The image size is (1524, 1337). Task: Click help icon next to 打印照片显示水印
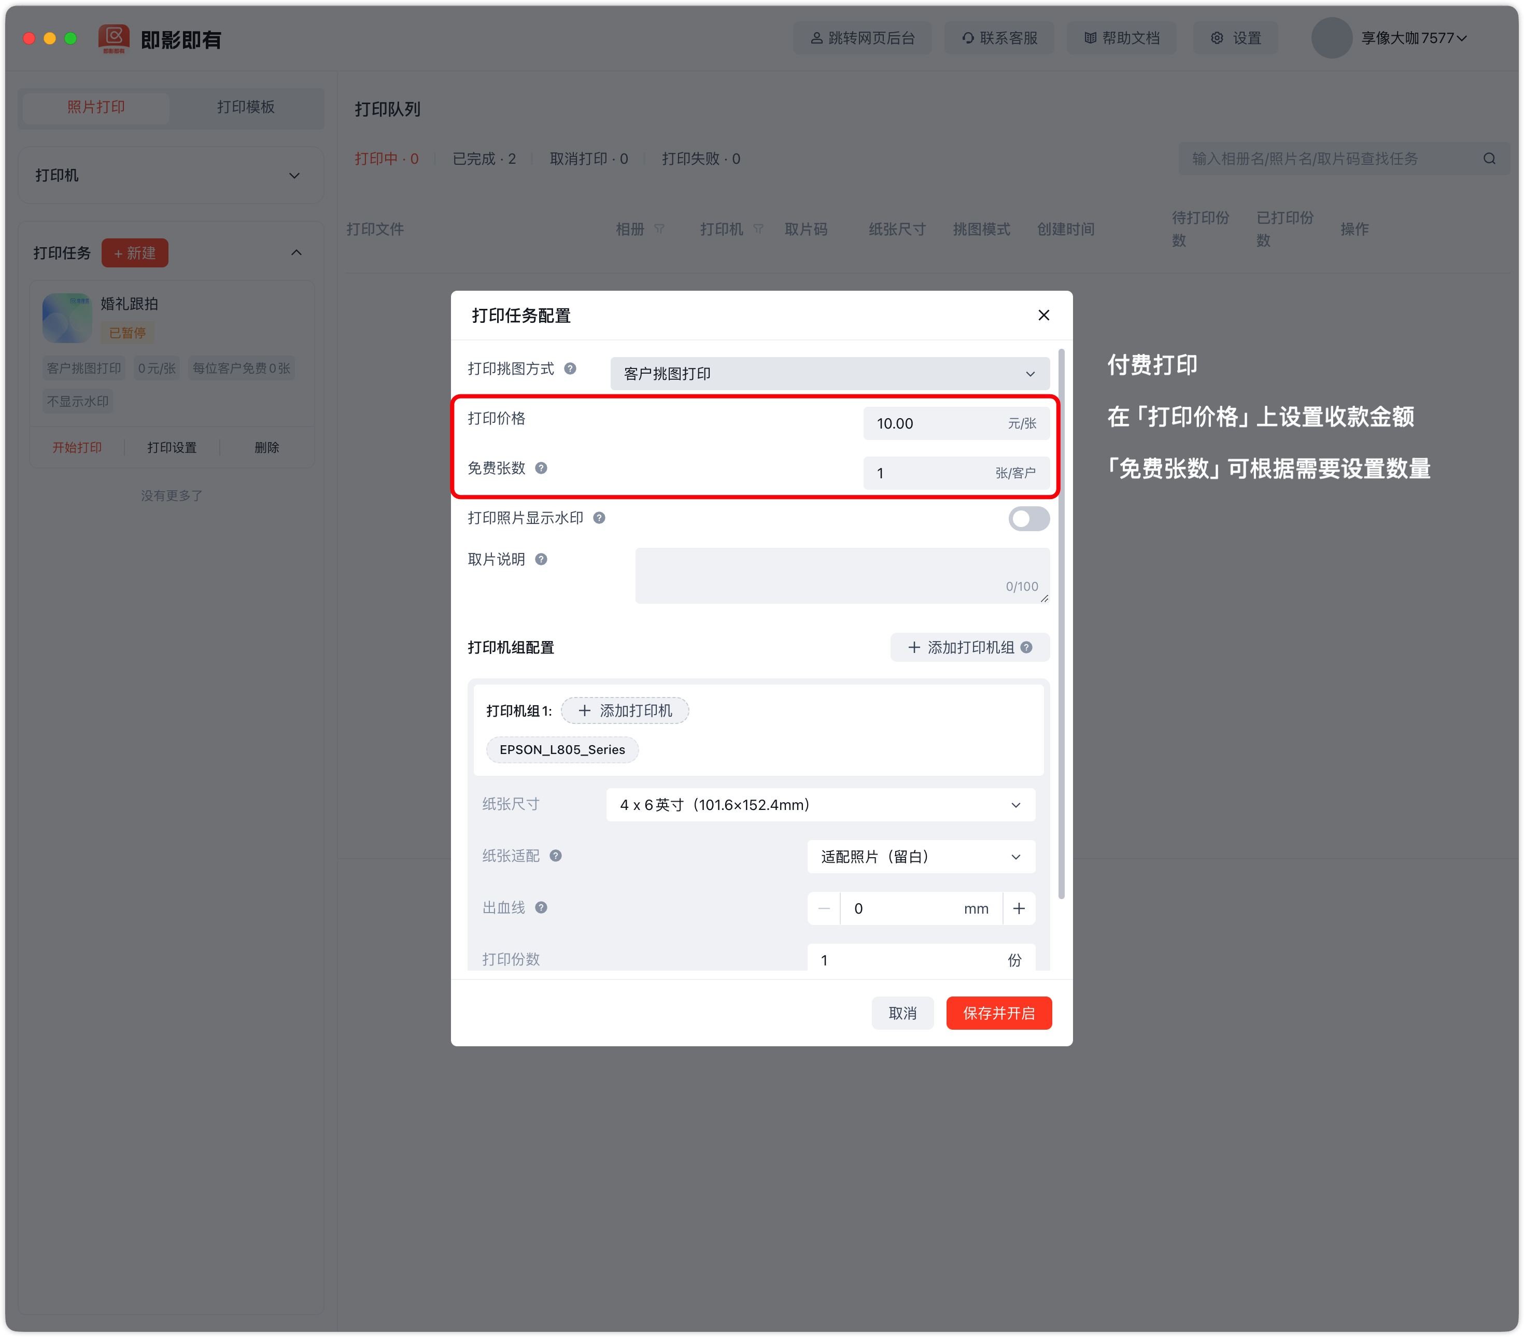[x=599, y=518]
